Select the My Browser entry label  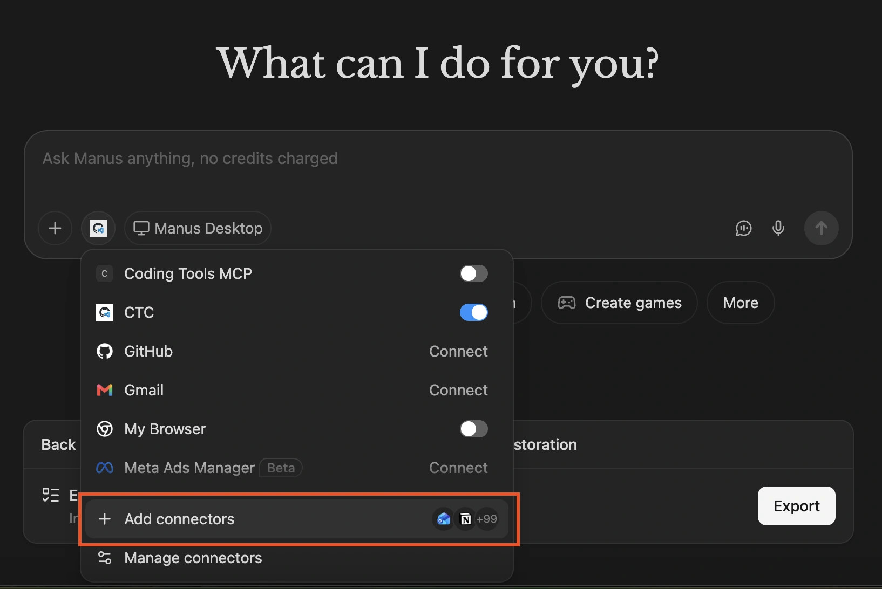(x=165, y=429)
